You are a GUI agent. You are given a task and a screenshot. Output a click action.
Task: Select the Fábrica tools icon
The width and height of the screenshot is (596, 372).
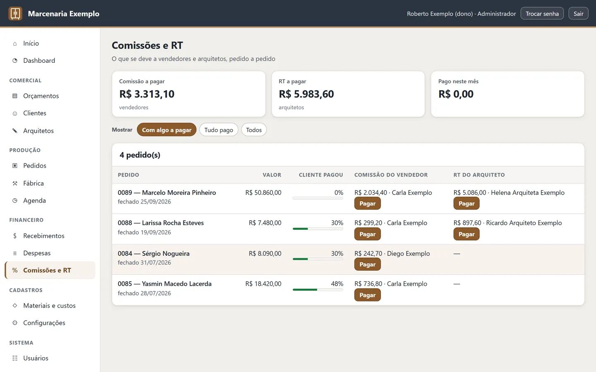click(15, 183)
